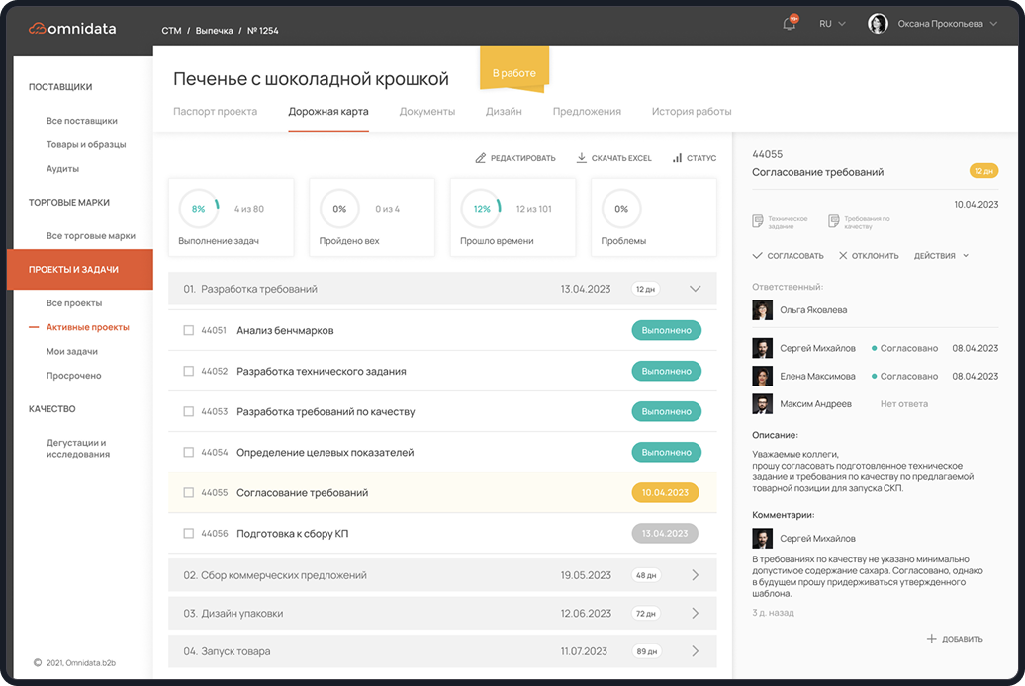Click Оксана Прокопьева's profile avatar
Screen dimensions: 1025x686
878,24
